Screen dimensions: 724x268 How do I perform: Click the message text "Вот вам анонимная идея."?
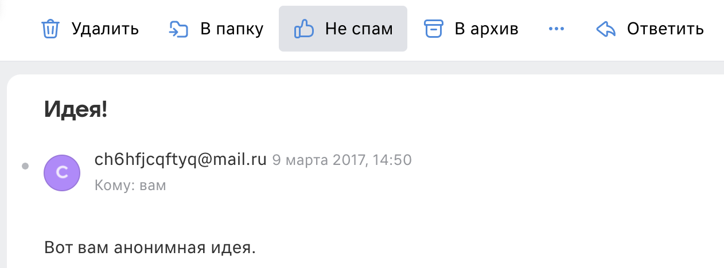(149, 248)
